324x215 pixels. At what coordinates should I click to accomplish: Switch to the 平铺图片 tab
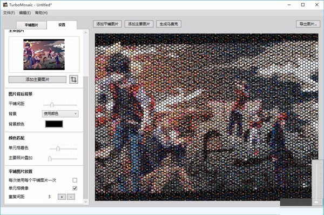pyautogui.click(x=31, y=25)
